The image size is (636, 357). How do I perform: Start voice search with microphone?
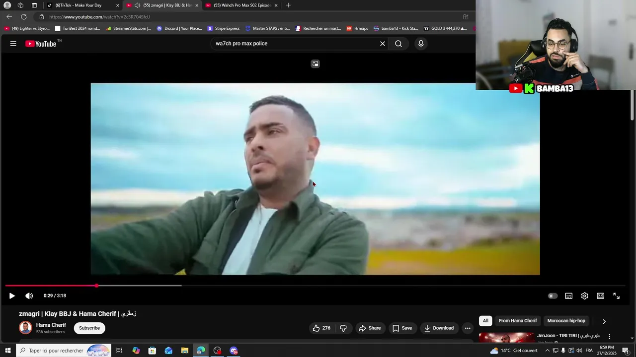coord(421,44)
